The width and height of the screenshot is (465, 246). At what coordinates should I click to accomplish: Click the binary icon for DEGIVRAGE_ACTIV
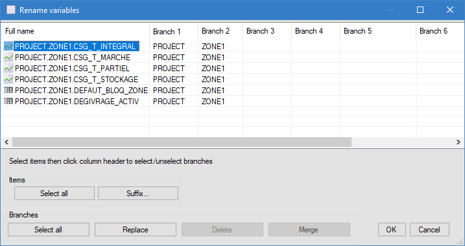click(8, 101)
